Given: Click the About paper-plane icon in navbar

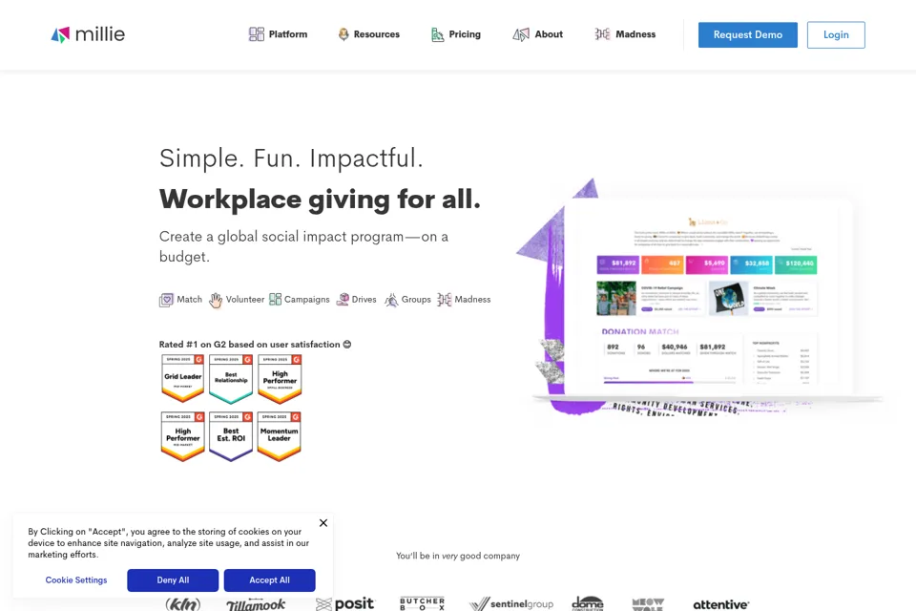Looking at the screenshot, I should (521, 34).
